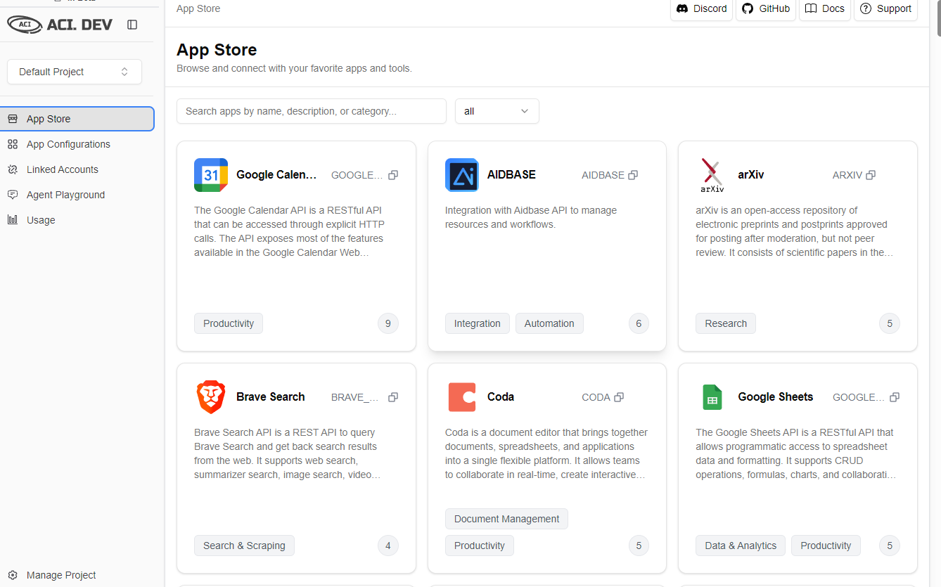Click the Brave Search lion logo

click(x=211, y=397)
